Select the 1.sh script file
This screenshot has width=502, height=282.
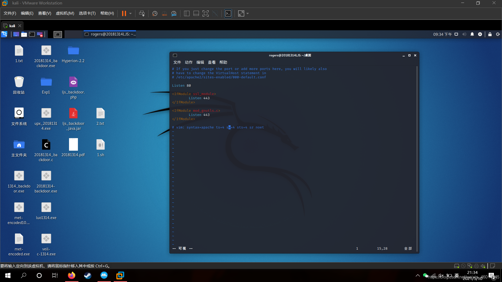point(100,148)
